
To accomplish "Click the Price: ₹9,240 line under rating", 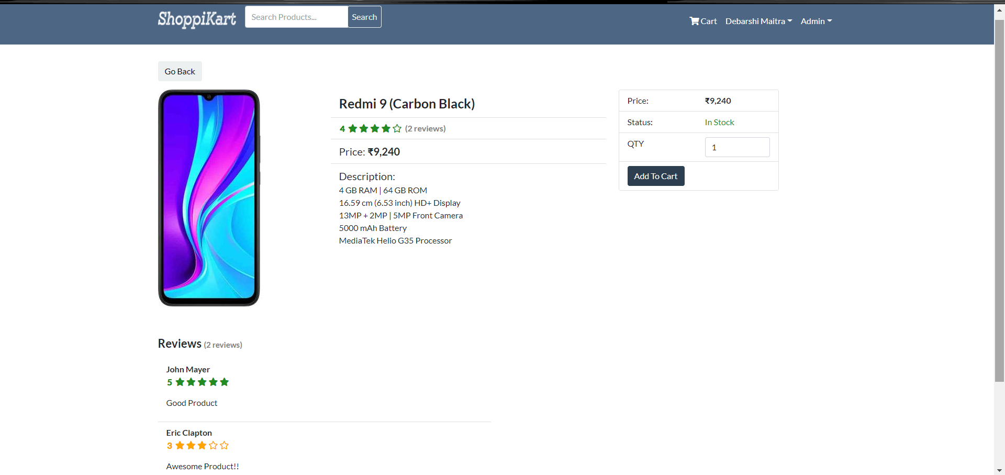I will [x=370, y=152].
